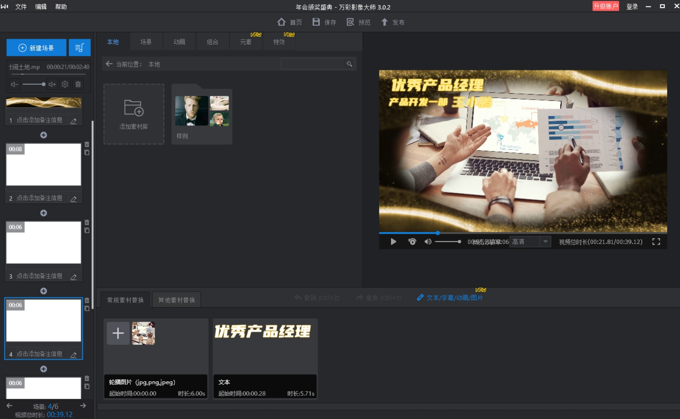The height and width of the screenshot is (419, 680).
Task: Edit note for scene 3
Action: [x=74, y=277]
